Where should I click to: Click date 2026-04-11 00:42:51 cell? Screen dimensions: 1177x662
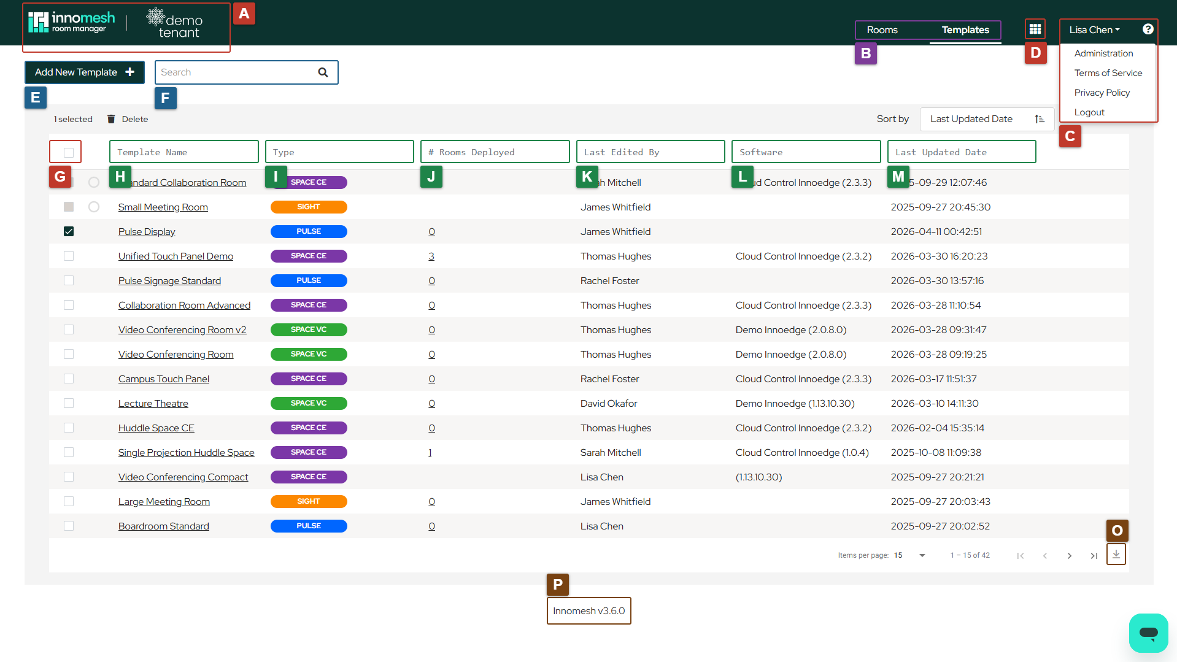pos(936,231)
